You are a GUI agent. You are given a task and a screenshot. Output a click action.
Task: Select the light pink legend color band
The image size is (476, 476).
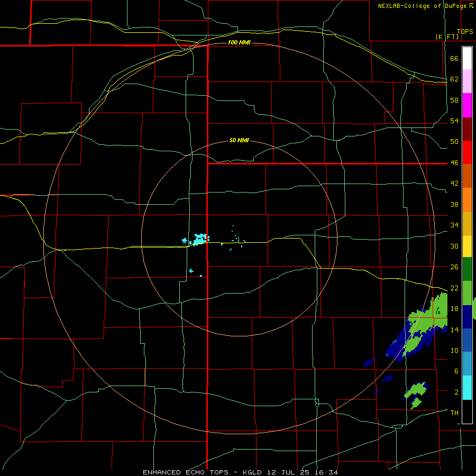467,81
